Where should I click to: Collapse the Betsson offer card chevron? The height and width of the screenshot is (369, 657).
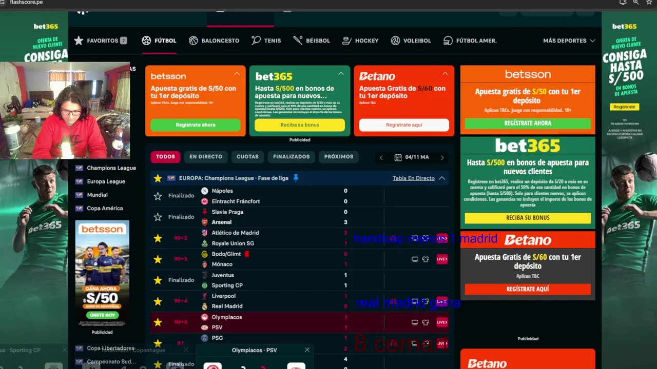click(237, 74)
